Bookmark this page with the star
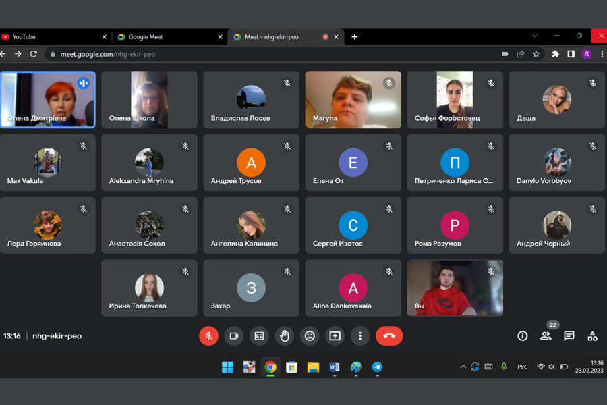The width and height of the screenshot is (607, 405). point(536,54)
